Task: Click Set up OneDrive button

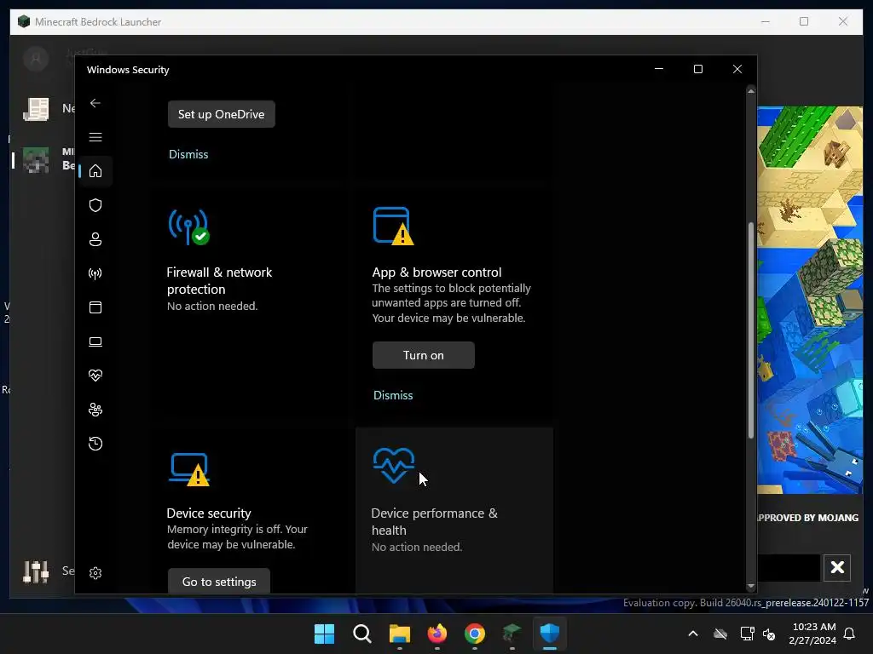Action: coord(222,114)
